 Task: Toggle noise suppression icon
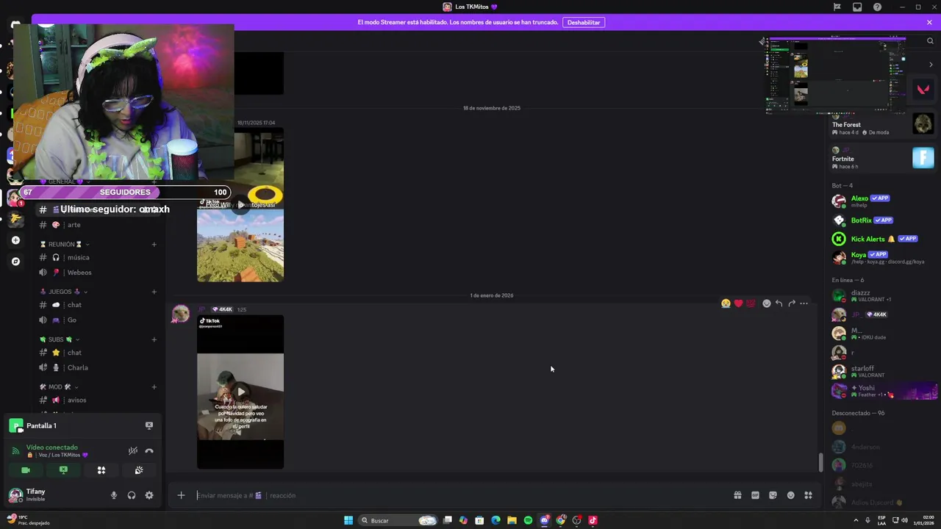[x=132, y=451]
